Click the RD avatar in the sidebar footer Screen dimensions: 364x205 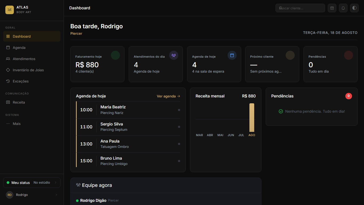click(x=10, y=195)
